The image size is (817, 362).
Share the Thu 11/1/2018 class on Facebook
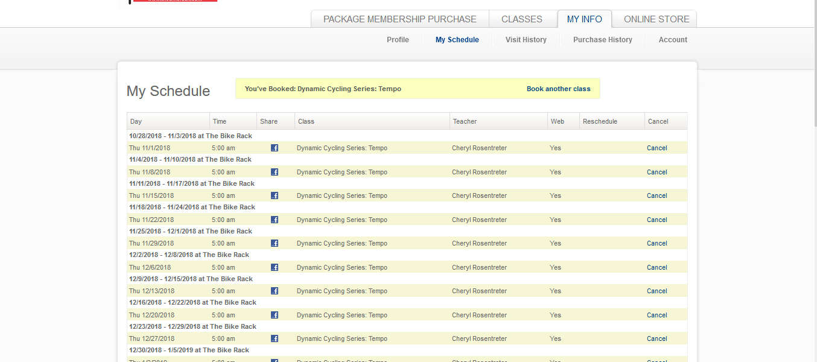click(x=275, y=148)
